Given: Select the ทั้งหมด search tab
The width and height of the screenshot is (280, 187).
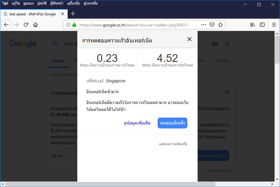Looking at the screenshot, I should point(58,61).
